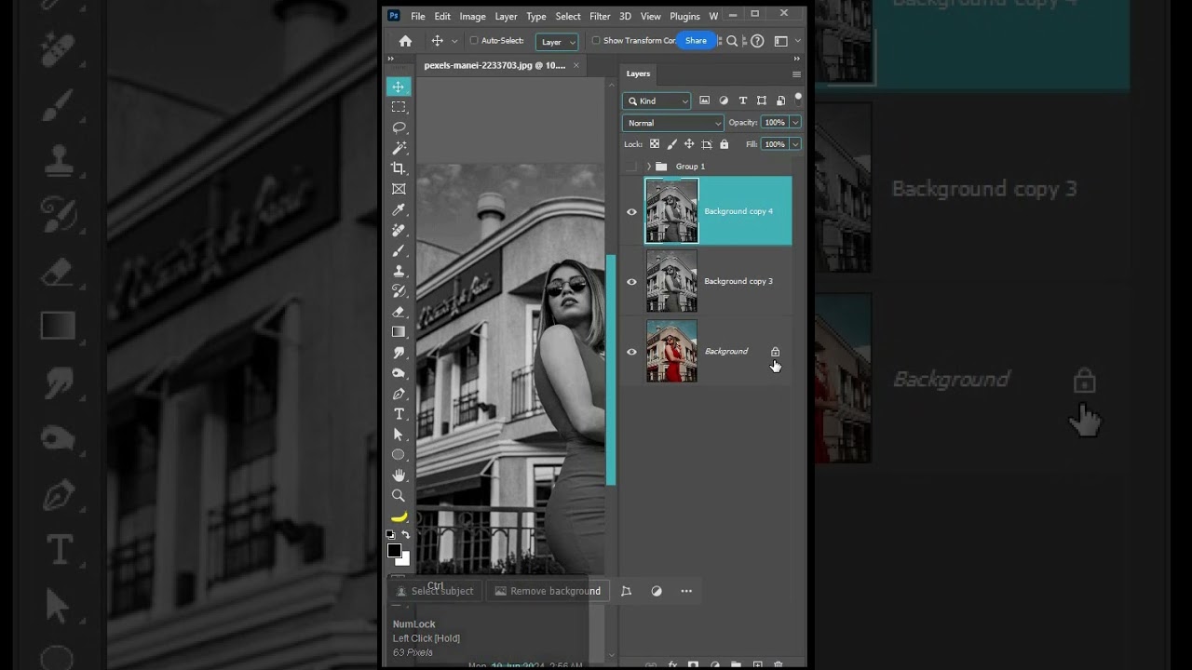This screenshot has height=670, width=1192.
Task: Click the Remove background button
Action: (548, 591)
